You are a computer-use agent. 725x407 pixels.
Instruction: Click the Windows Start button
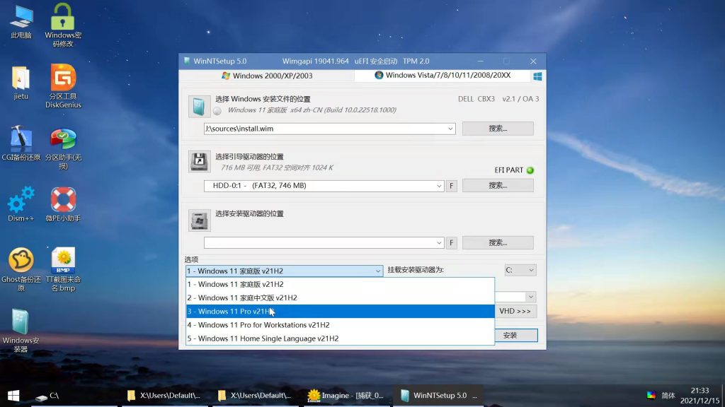pyautogui.click(x=13, y=396)
